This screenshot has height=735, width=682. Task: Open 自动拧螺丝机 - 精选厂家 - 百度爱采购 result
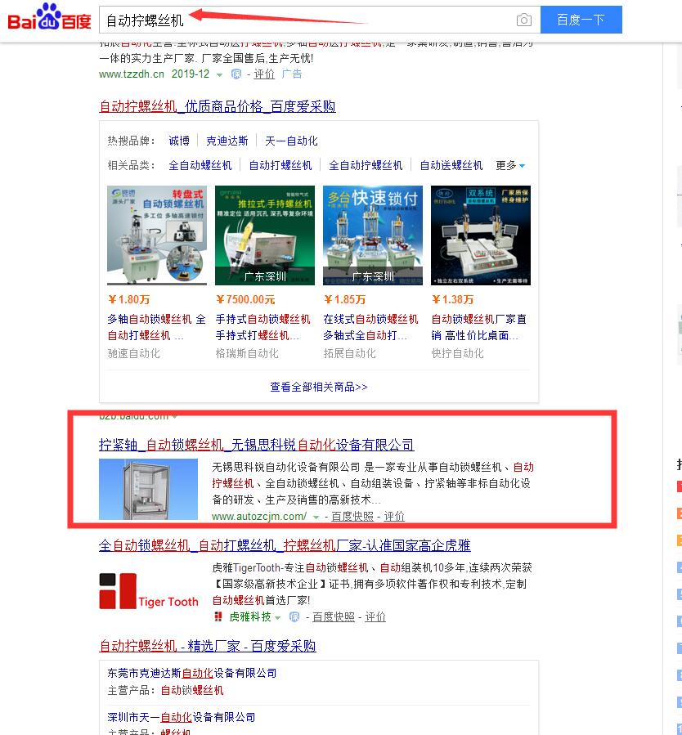208,646
